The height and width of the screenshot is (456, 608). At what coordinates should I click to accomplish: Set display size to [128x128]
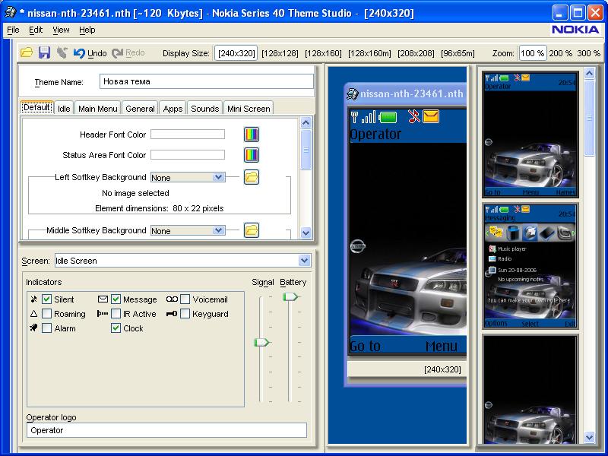[280, 53]
